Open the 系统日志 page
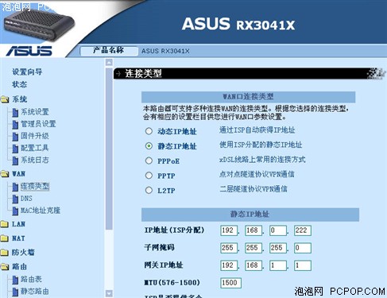Image resolution: width=387 pixels, height=298 pixels. [35, 160]
